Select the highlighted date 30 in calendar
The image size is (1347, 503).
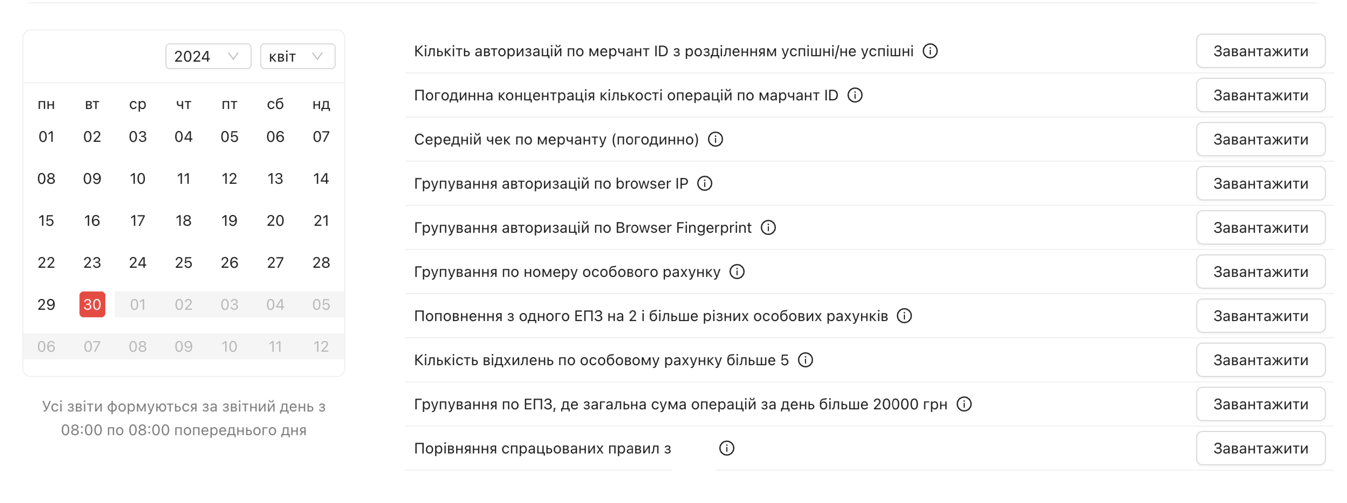92,304
